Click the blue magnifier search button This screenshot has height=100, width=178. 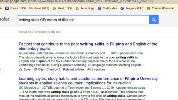[x=154, y=20]
